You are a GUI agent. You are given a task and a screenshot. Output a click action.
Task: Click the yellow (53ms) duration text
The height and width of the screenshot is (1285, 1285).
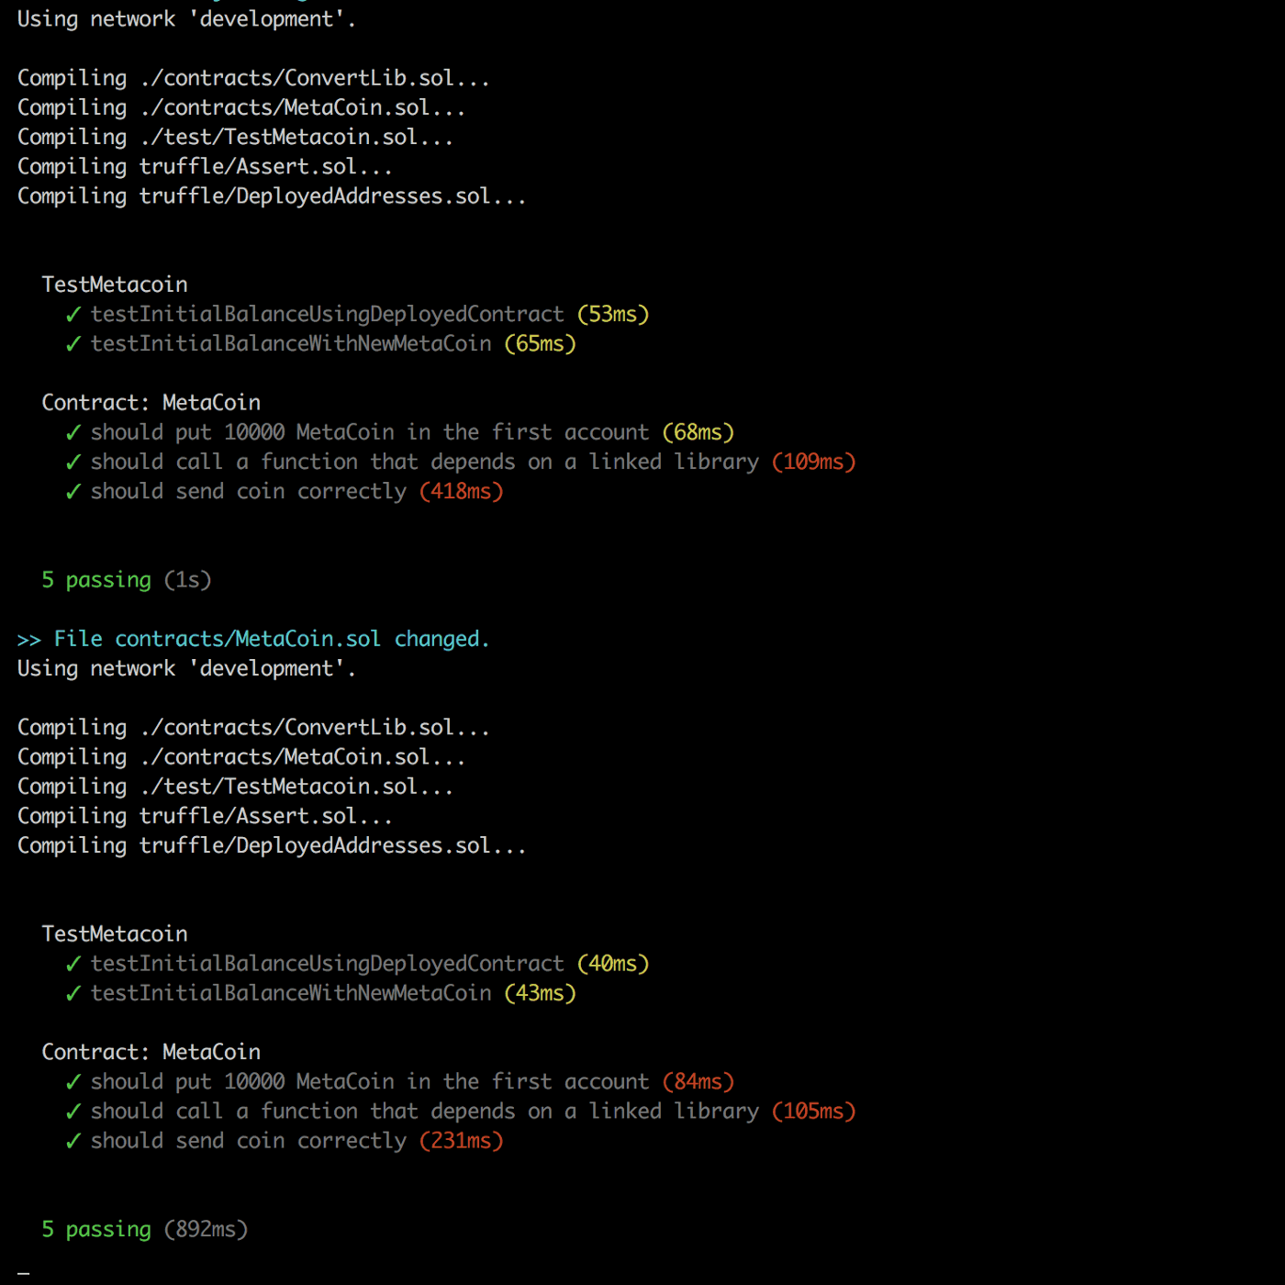click(x=613, y=314)
